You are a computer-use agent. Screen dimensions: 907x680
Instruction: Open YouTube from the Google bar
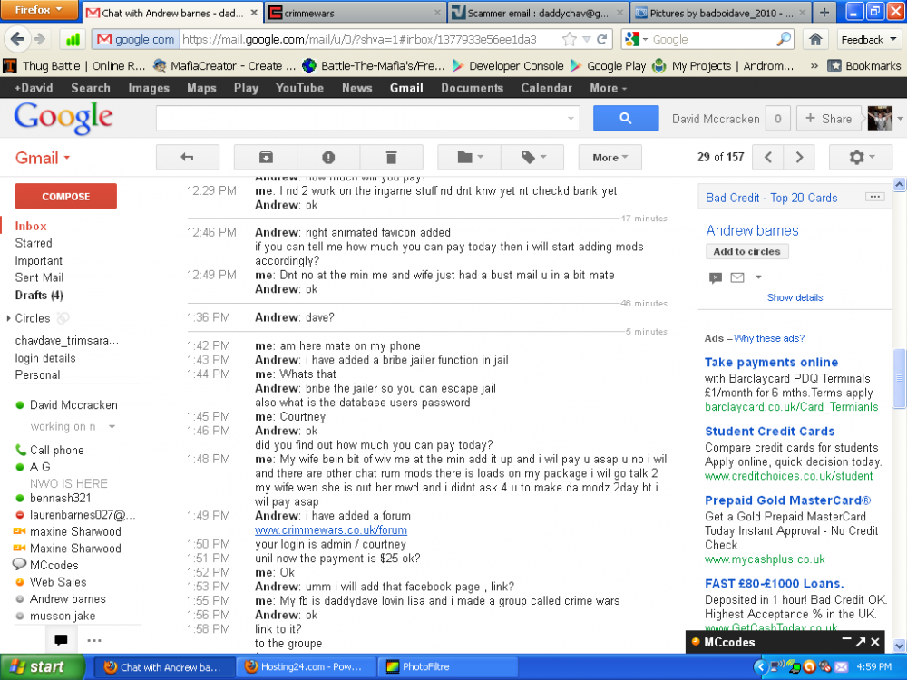click(x=299, y=88)
